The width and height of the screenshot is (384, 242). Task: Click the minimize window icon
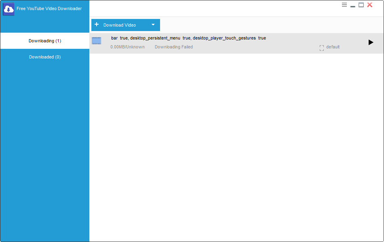pyautogui.click(x=352, y=5)
